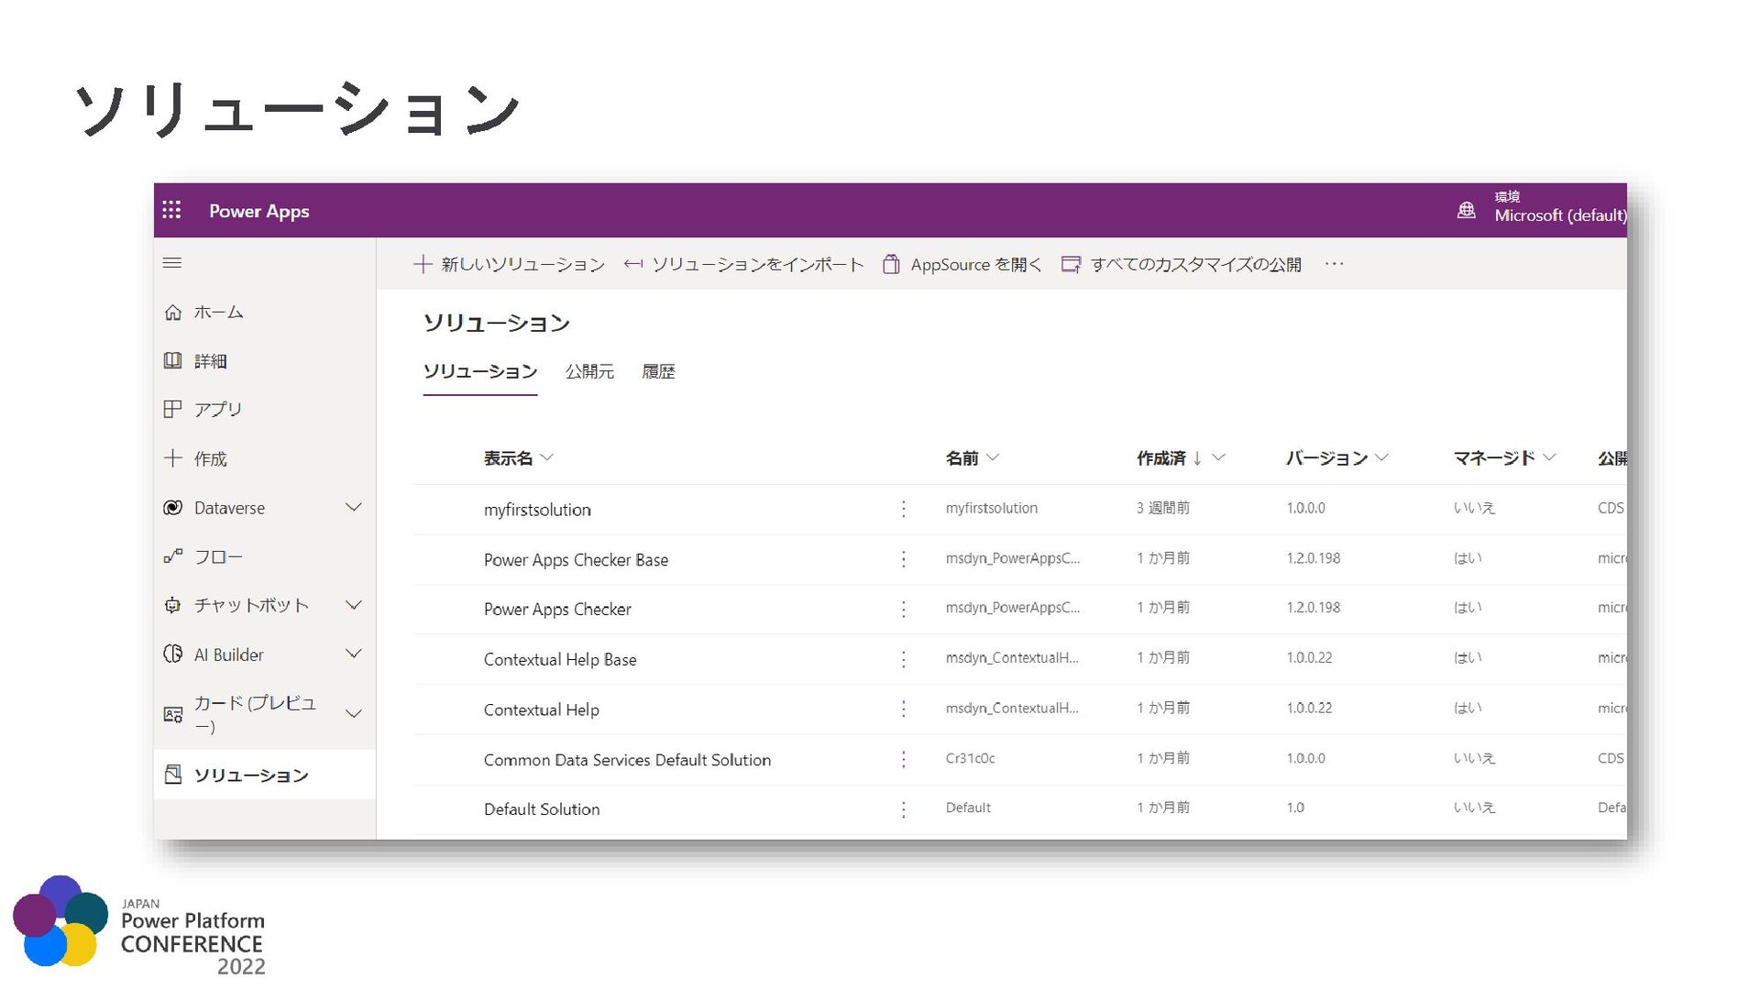Open more options for Contextual Help row
This screenshot has height=990, width=1760.
pos(903,709)
